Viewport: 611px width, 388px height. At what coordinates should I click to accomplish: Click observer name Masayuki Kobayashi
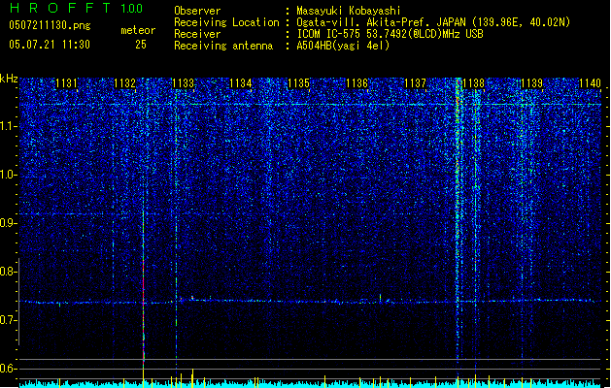pyautogui.click(x=349, y=11)
